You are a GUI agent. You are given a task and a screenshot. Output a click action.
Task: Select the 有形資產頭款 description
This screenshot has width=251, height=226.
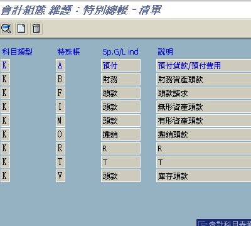pos(204,121)
